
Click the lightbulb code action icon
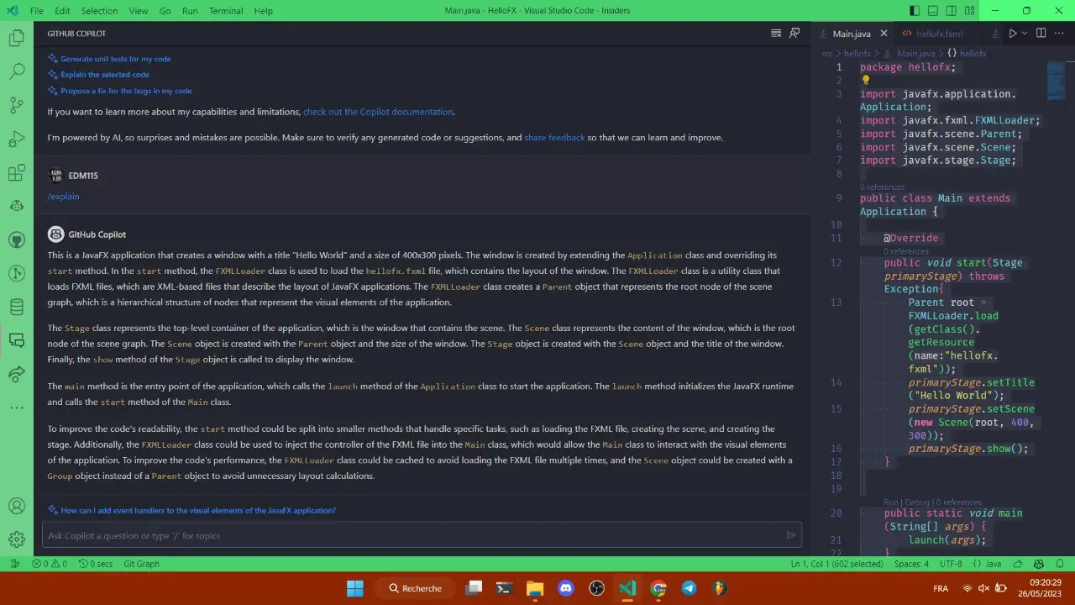tap(865, 81)
